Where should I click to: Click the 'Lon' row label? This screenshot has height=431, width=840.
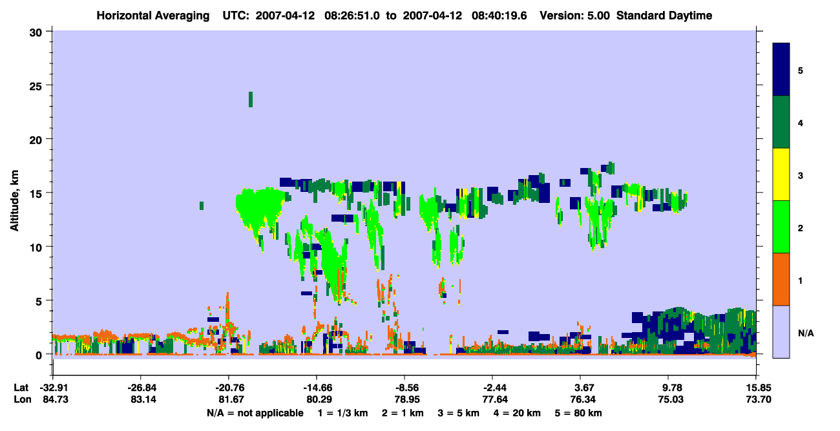(22, 399)
